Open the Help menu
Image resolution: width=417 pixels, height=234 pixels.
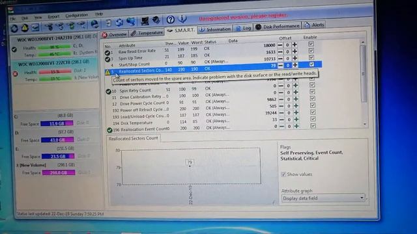click(x=99, y=14)
